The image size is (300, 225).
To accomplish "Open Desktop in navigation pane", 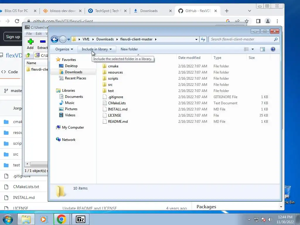I will [71, 66].
